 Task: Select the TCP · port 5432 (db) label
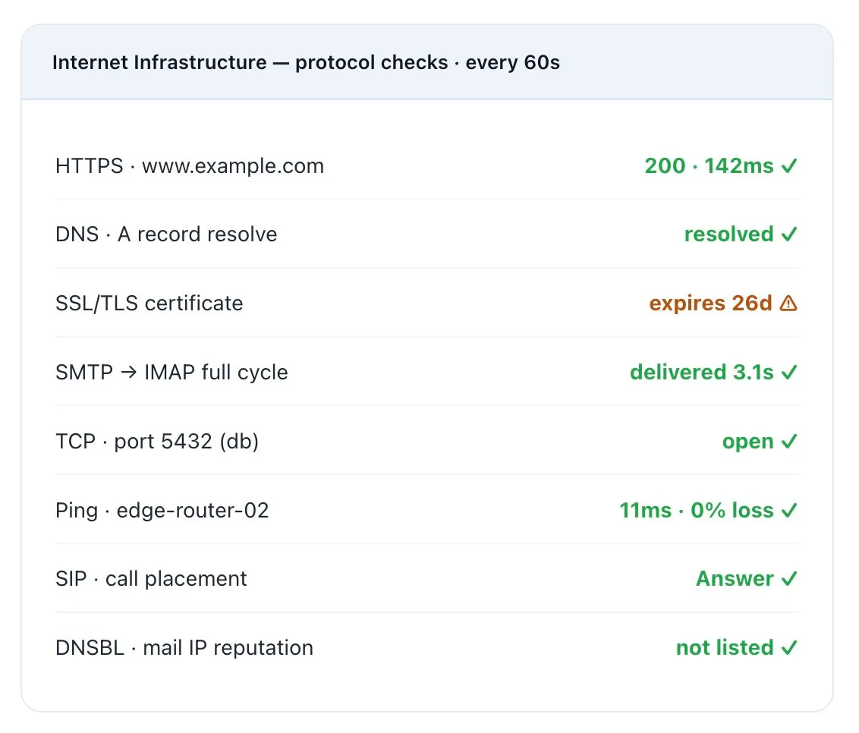pyautogui.click(x=157, y=442)
